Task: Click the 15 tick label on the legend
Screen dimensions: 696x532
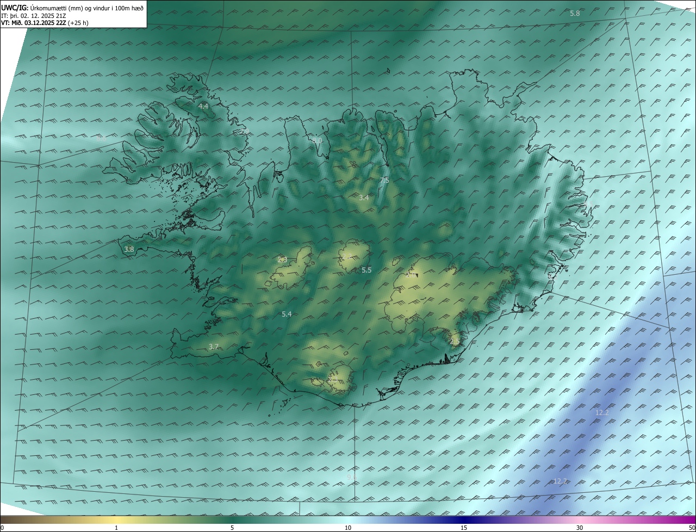Action: tap(464, 528)
